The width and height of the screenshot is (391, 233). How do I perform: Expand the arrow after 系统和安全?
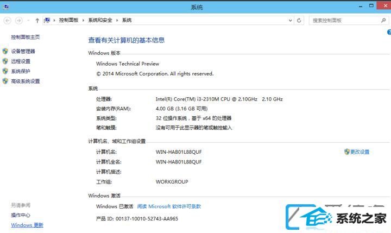pyautogui.click(x=117, y=20)
